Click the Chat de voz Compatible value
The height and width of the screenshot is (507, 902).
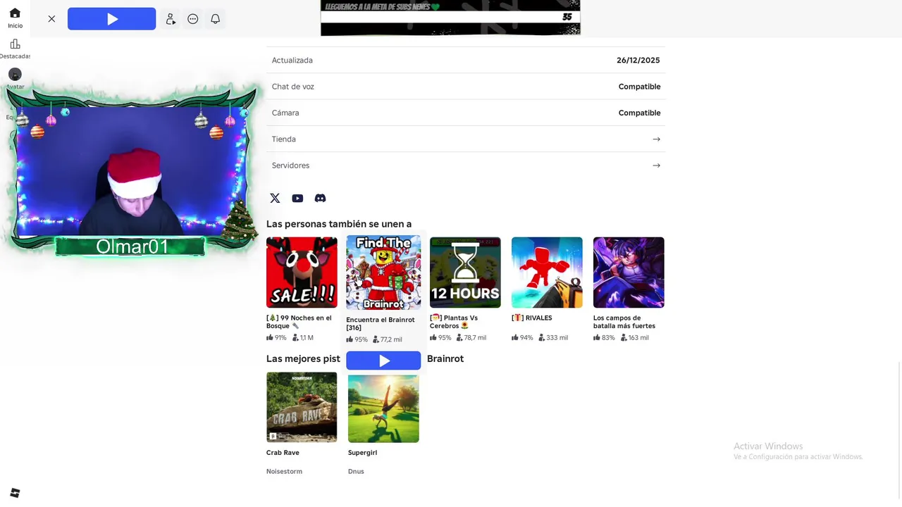coord(639,87)
